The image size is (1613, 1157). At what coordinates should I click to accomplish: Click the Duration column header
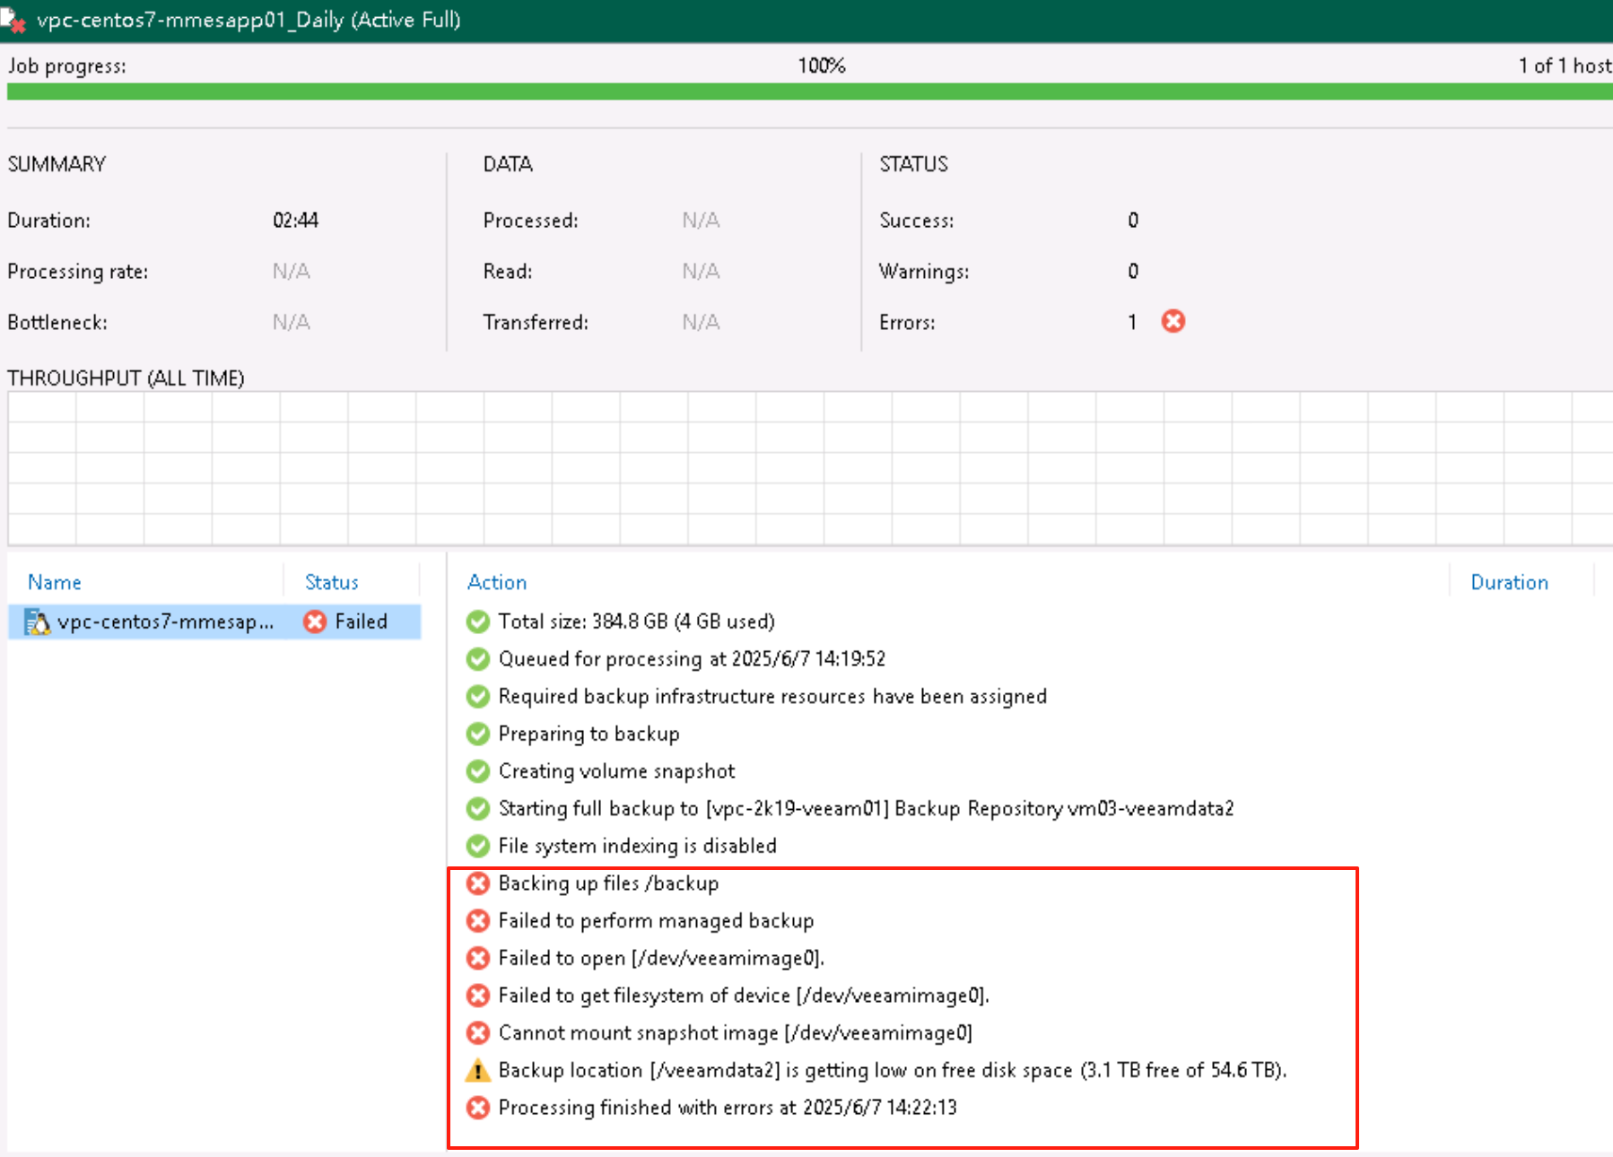(1510, 582)
